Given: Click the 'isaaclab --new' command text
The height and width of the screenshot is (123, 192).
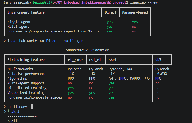Looking at the screenshot, I should tap(144, 2).
